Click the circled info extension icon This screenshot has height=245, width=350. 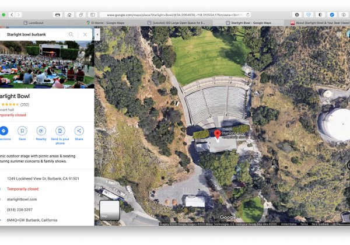[x=344, y=15]
